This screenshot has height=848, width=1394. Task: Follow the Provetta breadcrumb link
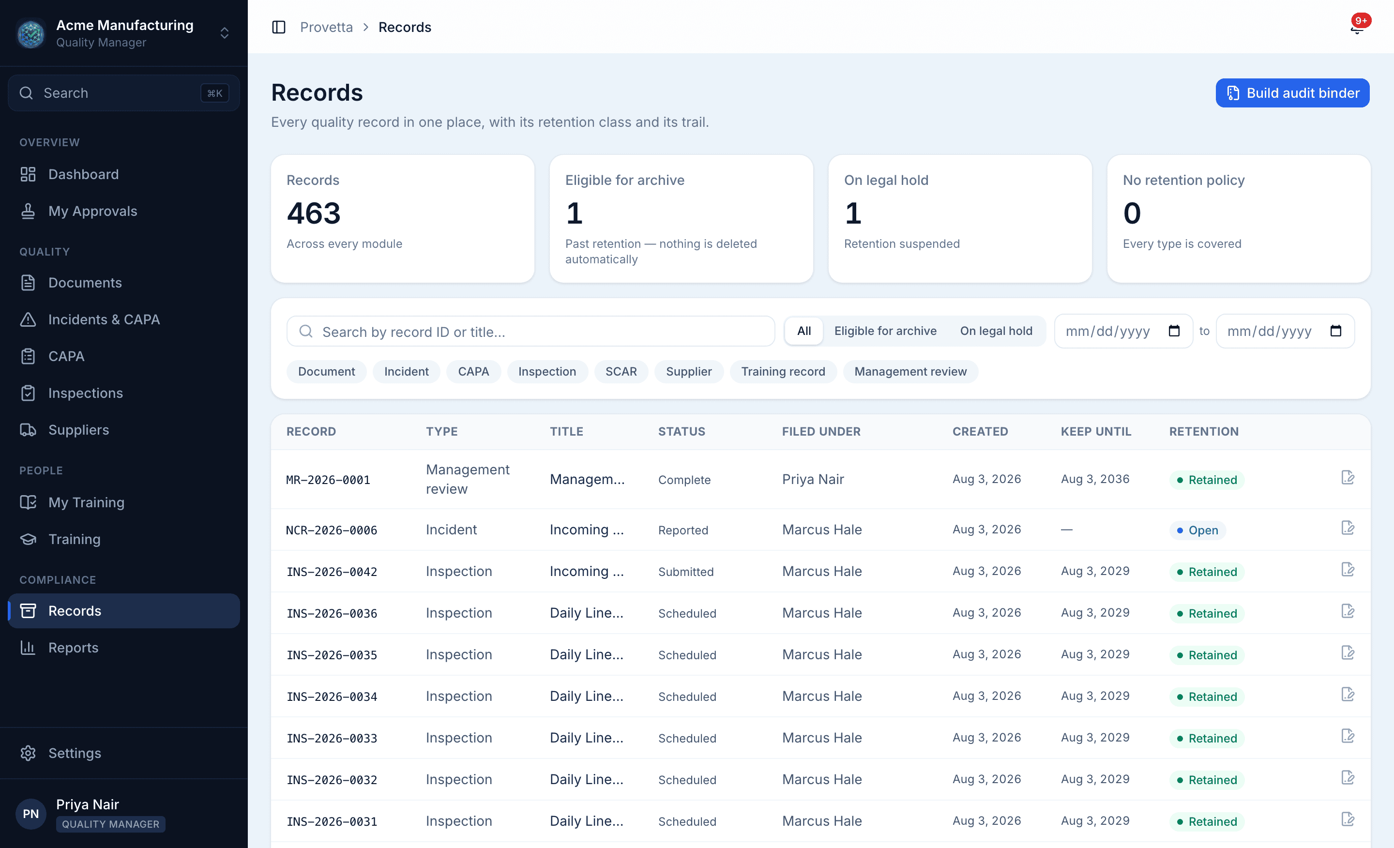[326, 27]
